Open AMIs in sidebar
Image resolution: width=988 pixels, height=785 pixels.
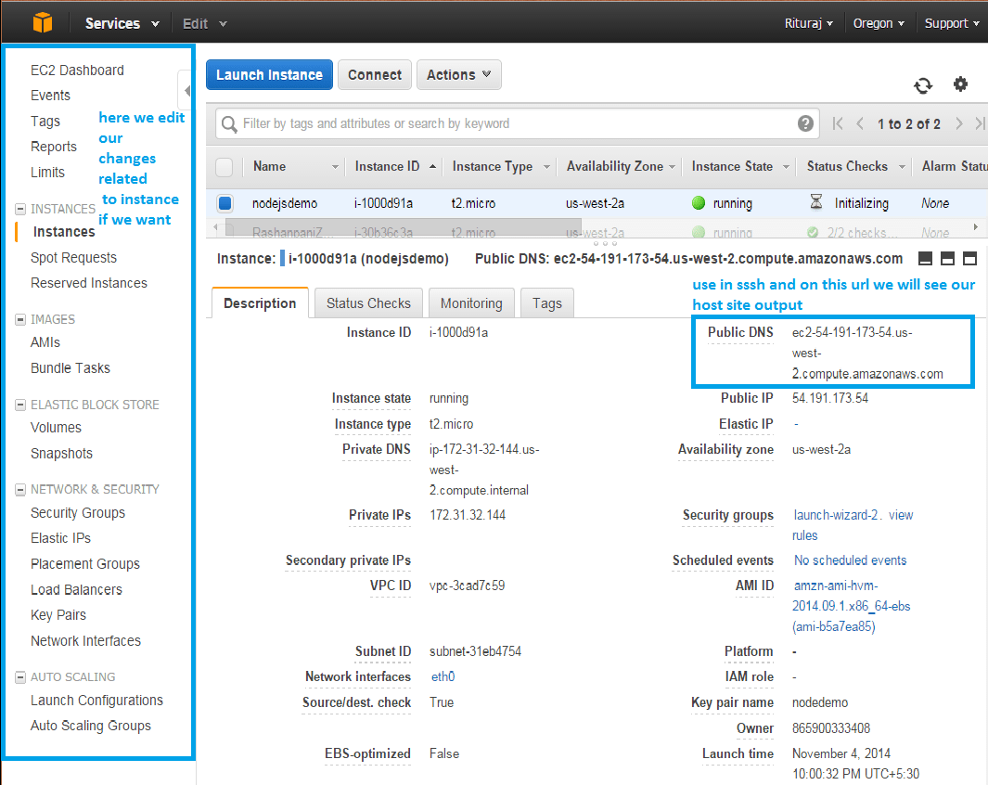point(45,342)
